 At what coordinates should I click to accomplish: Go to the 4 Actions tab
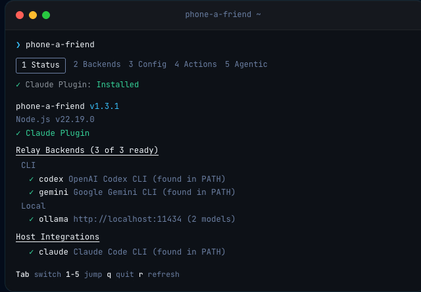coord(195,64)
